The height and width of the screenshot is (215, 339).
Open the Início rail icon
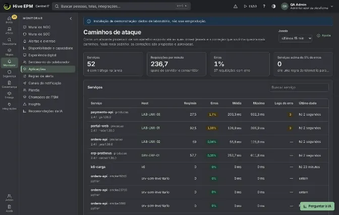point(9,20)
